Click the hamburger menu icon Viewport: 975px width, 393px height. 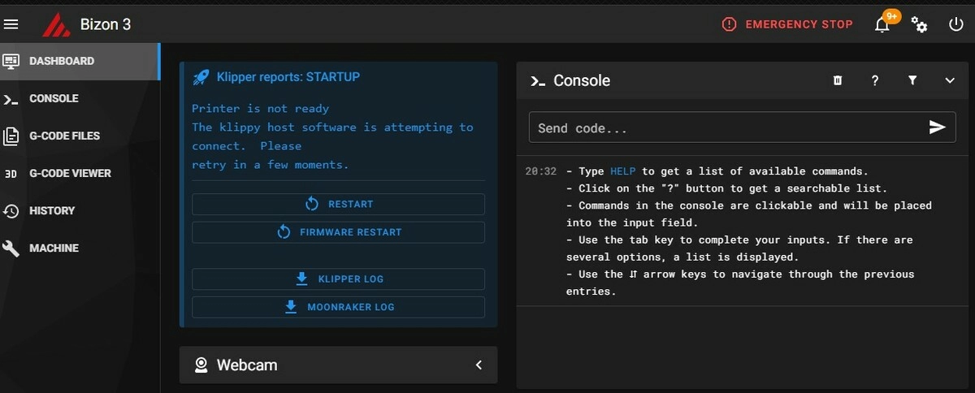point(11,24)
